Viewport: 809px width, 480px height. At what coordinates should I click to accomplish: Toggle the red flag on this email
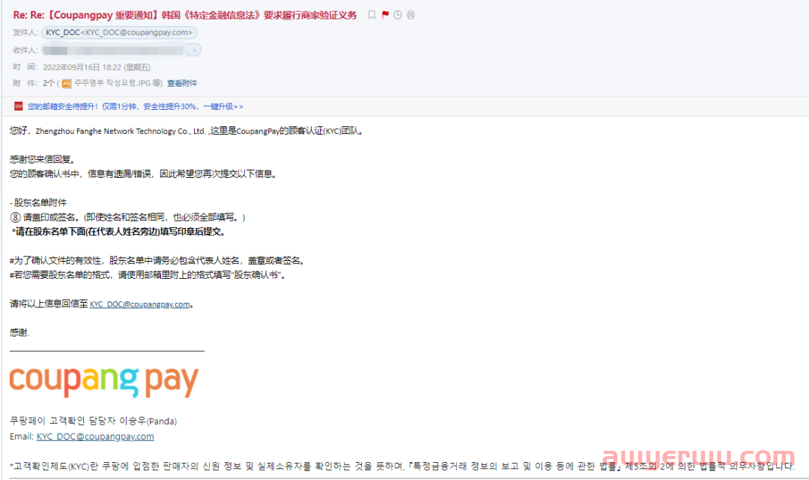click(385, 15)
